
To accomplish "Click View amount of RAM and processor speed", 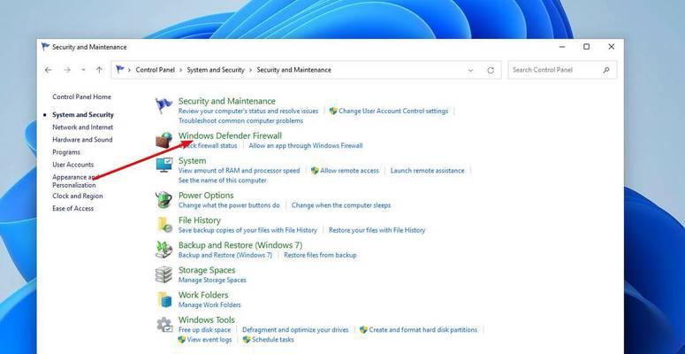I will click(239, 171).
